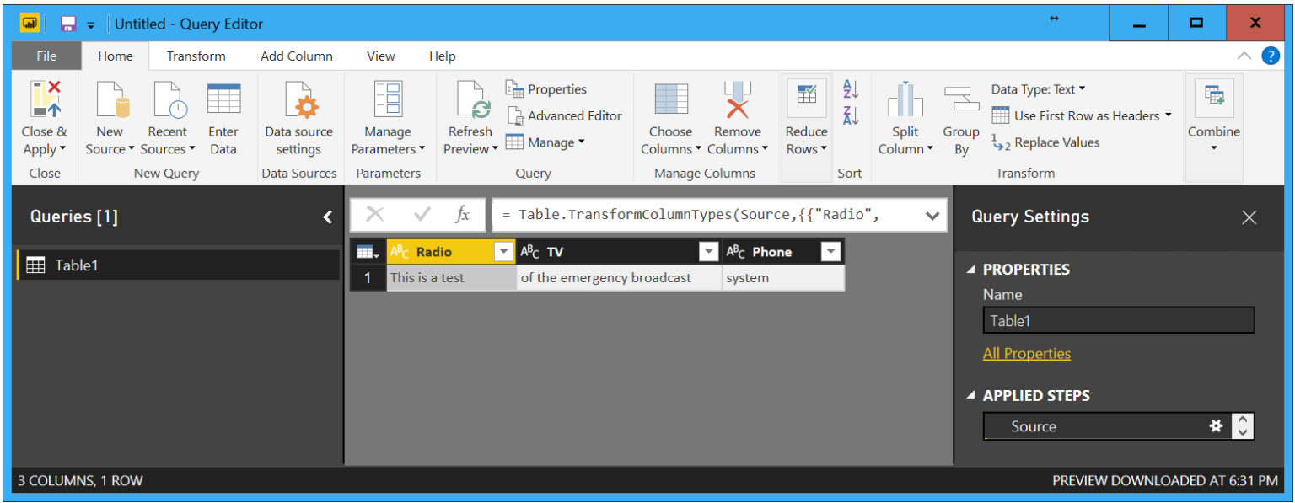1295x503 pixels.
Task: Switch to the Transform ribbon tab
Action: 196,56
